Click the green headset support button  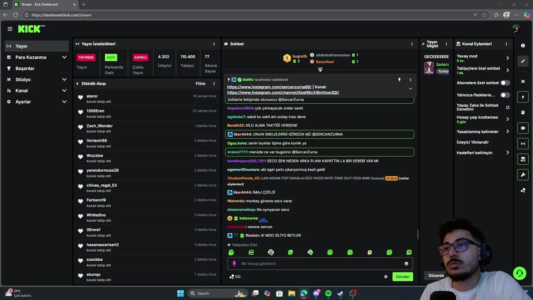pos(519,273)
